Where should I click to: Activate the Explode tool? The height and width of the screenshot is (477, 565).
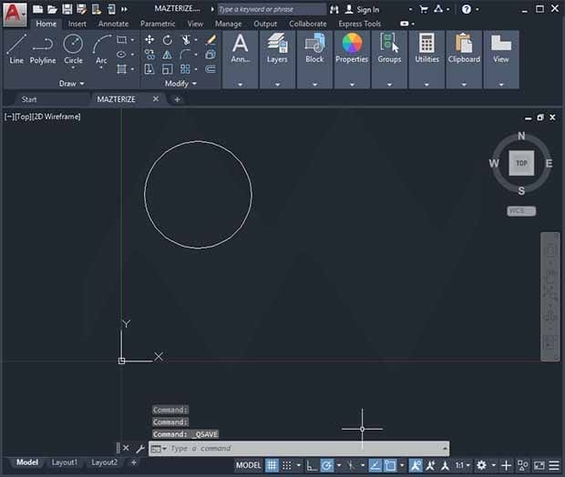click(211, 55)
